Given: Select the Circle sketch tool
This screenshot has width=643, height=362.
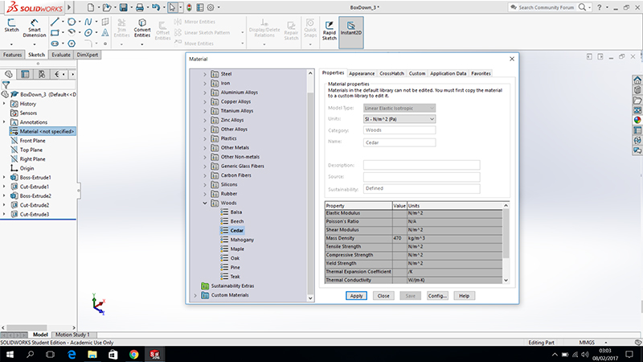Looking at the screenshot, I should (x=72, y=22).
